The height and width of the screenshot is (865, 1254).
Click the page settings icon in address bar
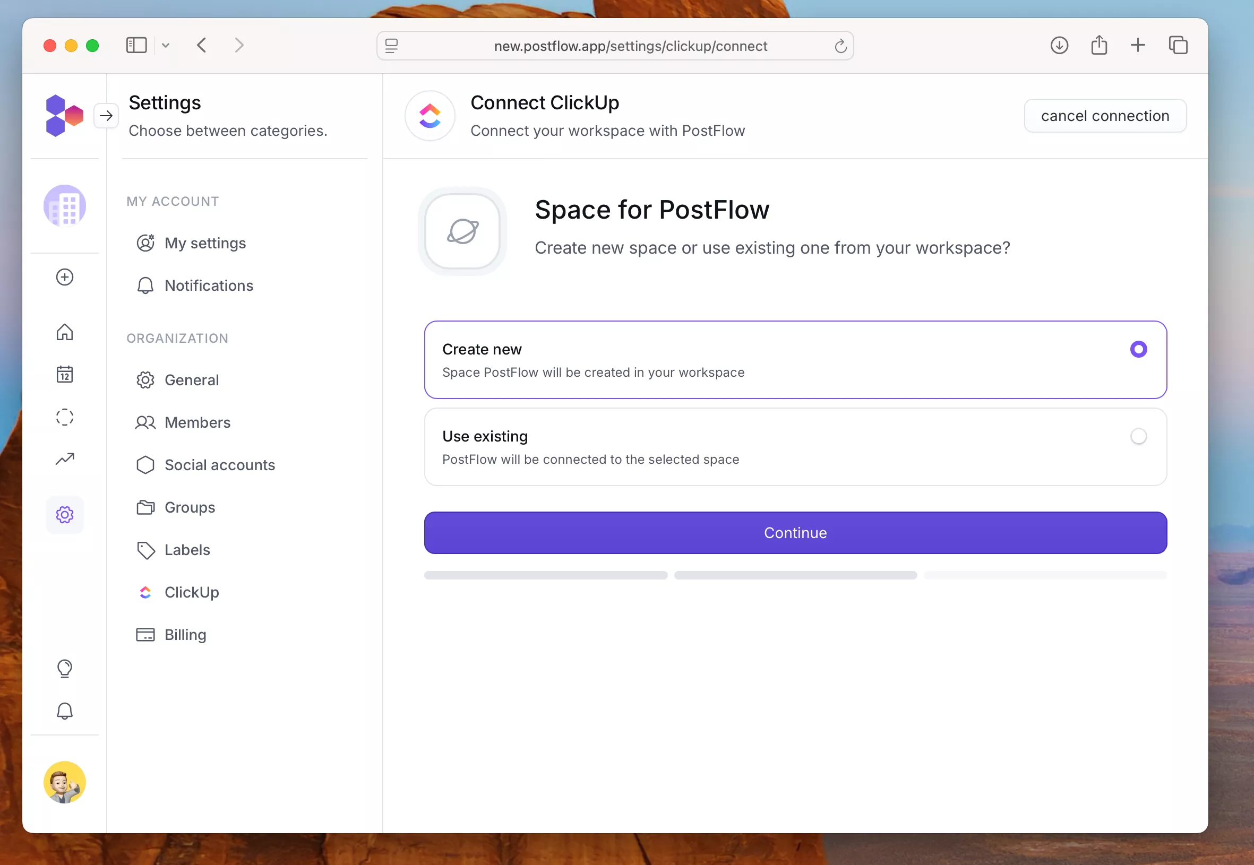pos(391,46)
